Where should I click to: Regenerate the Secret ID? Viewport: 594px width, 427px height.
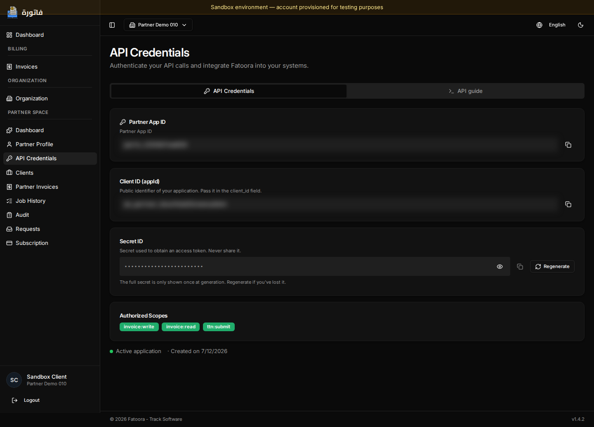coord(552,266)
